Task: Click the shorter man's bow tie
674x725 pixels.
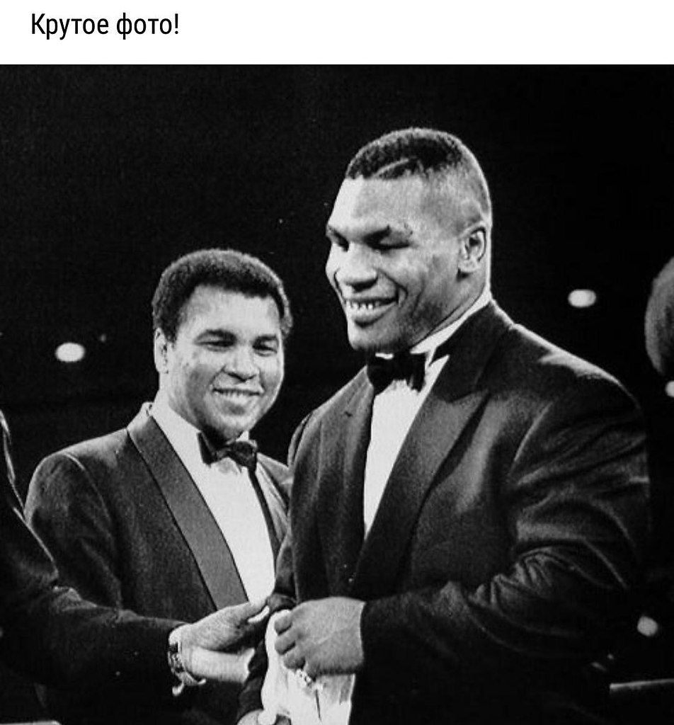Action: pyautogui.click(x=229, y=450)
